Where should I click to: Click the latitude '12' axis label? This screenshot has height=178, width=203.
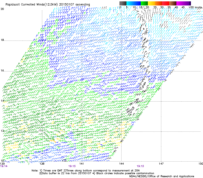pyautogui.click(x=2, y=131)
